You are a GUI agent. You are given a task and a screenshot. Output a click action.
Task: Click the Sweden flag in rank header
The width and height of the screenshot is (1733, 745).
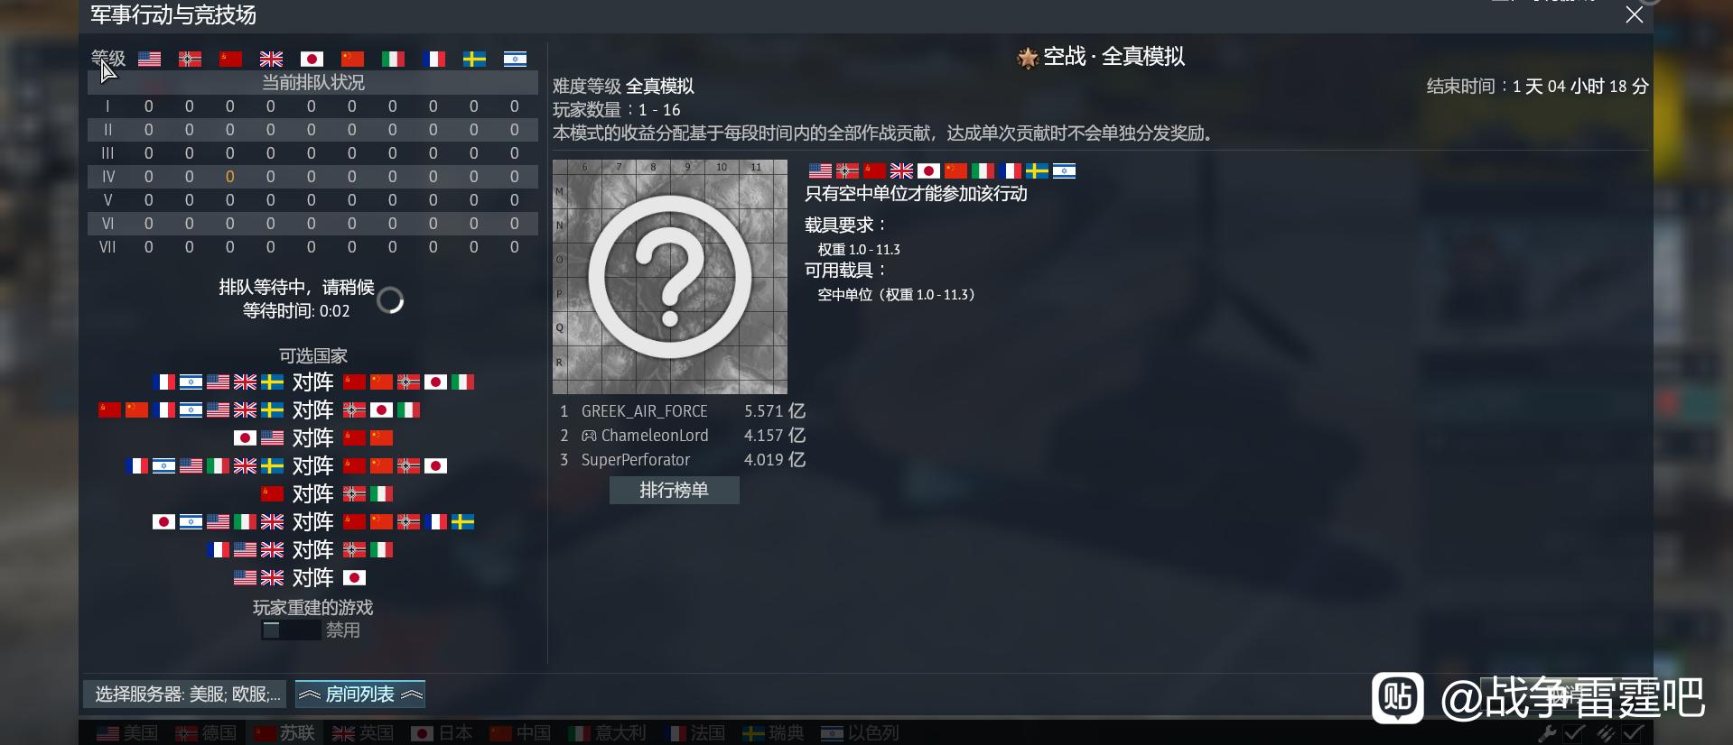pos(474,59)
